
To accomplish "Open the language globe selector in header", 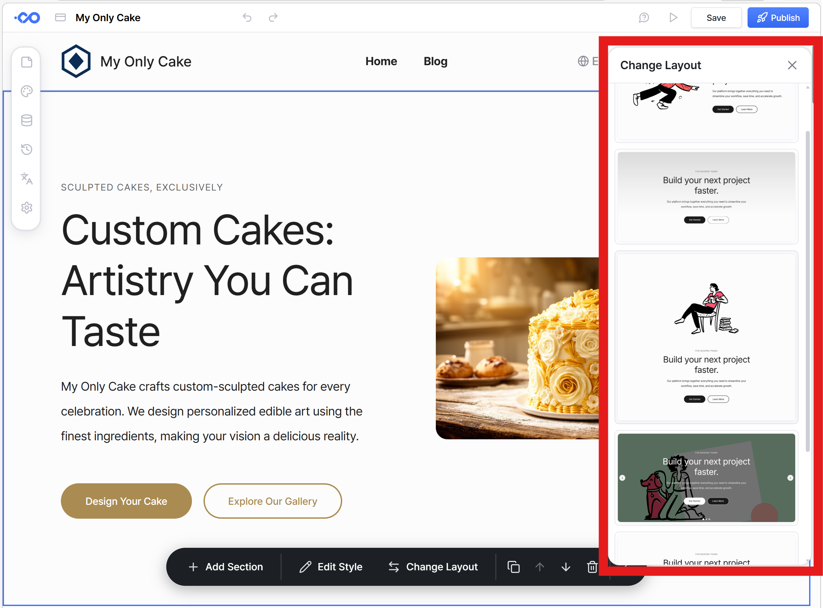I will [583, 61].
